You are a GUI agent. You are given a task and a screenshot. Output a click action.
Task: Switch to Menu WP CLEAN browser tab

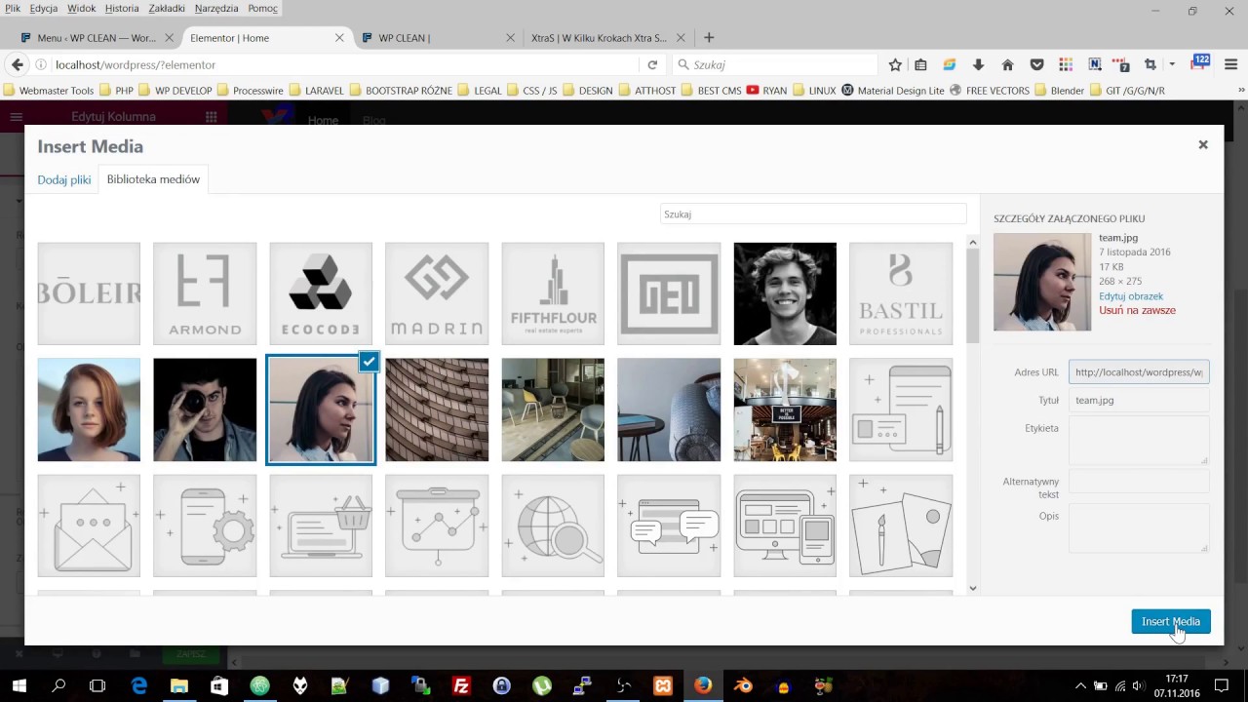click(96, 38)
